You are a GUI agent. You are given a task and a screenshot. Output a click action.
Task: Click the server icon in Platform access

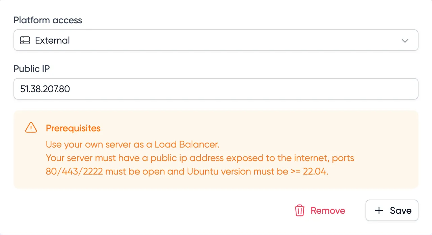[x=25, y=41]
